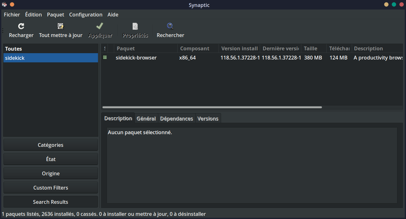Viewport: 406px width, 219px height.
Task: Click the Catégories filter button
Action: pos(51,145)
